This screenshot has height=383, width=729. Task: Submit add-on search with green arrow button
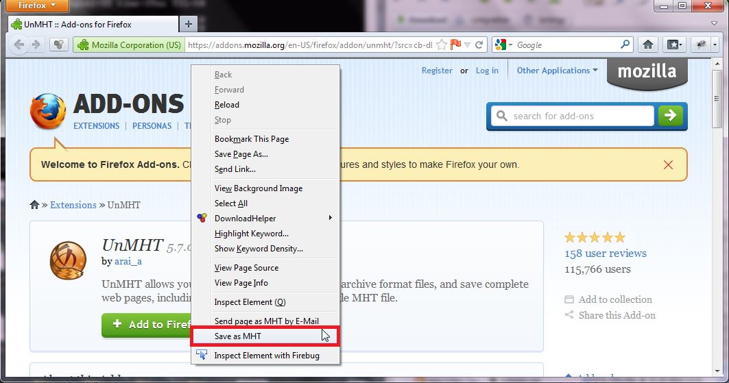(671, 116)
